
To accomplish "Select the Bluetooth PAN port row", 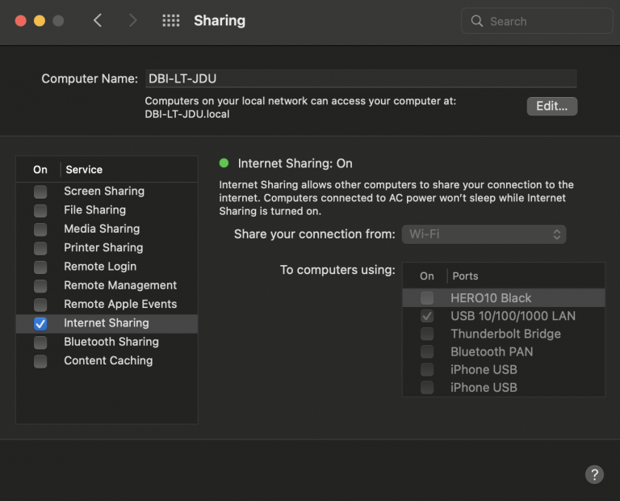I will tap(491, 352).
